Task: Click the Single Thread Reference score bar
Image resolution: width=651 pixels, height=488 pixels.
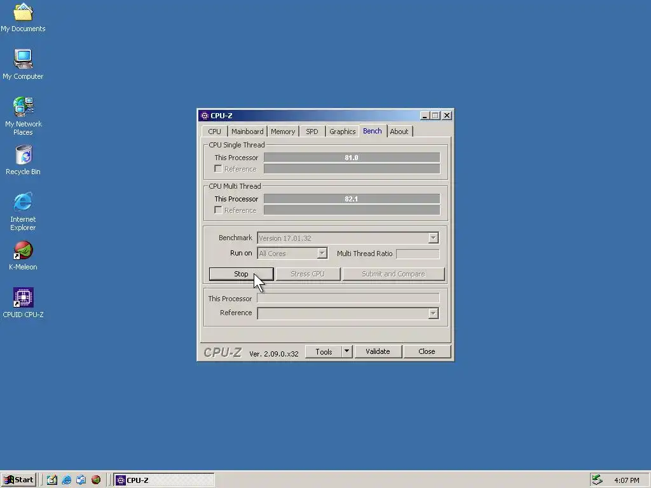Action: pyautogui.click(x=352, y=168)
